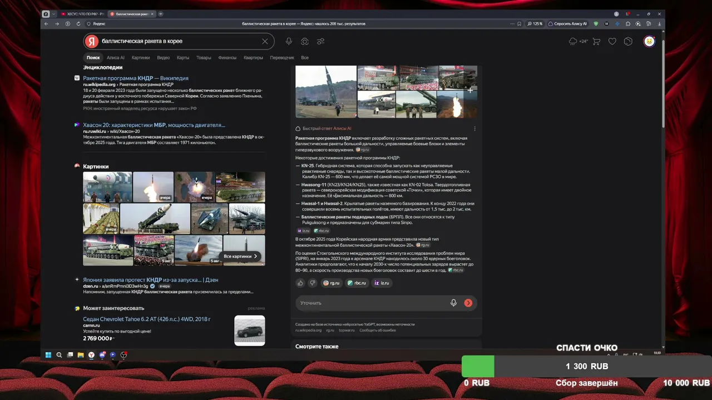
Task: Click the ru.wikipedia.org footer source link
Action: click(x=308, y=330)
